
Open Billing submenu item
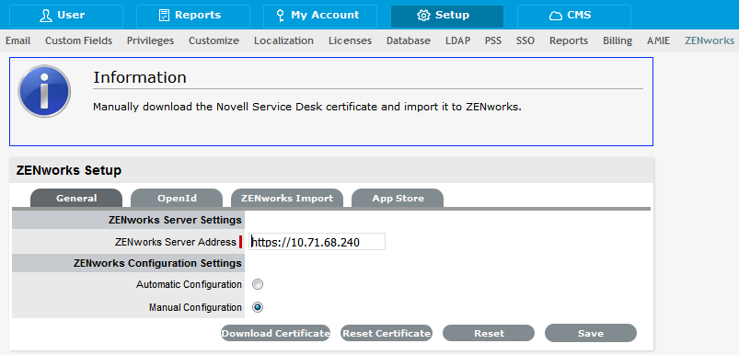[x=618, y=41]
